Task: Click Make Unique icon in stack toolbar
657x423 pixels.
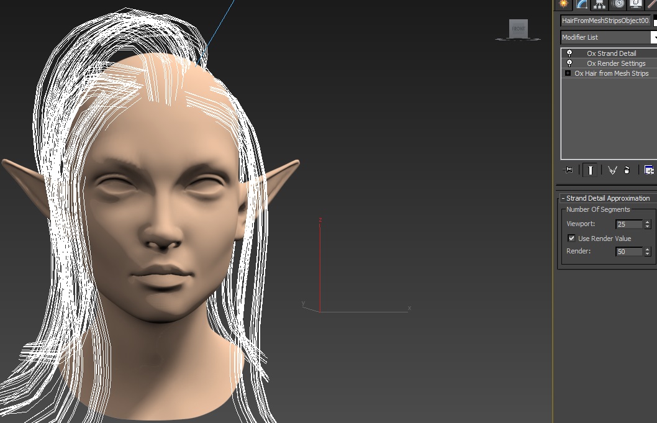Action: coord(612,170)
